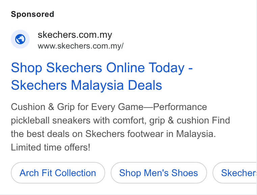Screen dimensions: 257x195
Task: Open the Arch Fit Collection sitelink
Action: pyautogui.click(x=58, y=173)
